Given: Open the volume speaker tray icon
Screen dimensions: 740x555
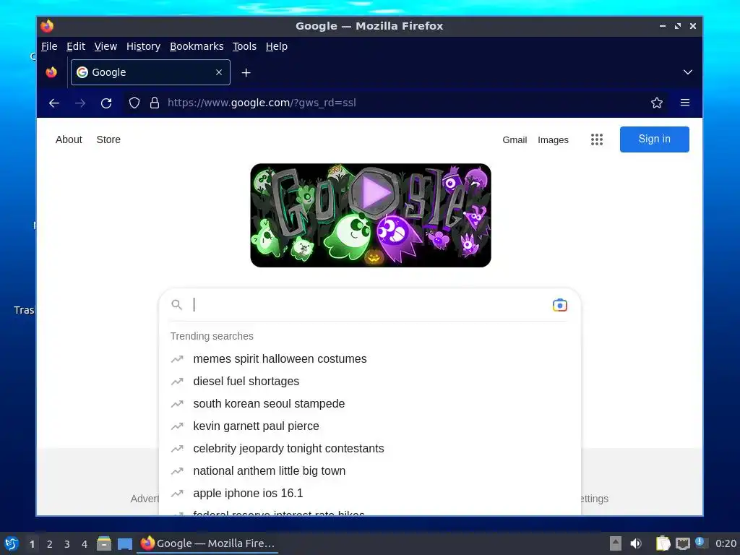Looking at the screenshot, I should [636, 543].
